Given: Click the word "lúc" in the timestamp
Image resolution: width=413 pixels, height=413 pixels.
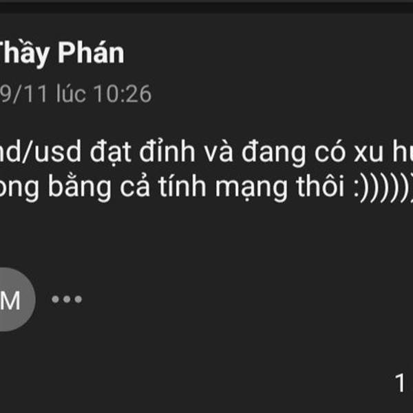Looking at the screenshot, I should [x=71, y=94].
